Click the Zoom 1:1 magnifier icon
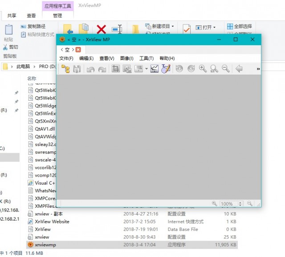 (x=214, y=69)
